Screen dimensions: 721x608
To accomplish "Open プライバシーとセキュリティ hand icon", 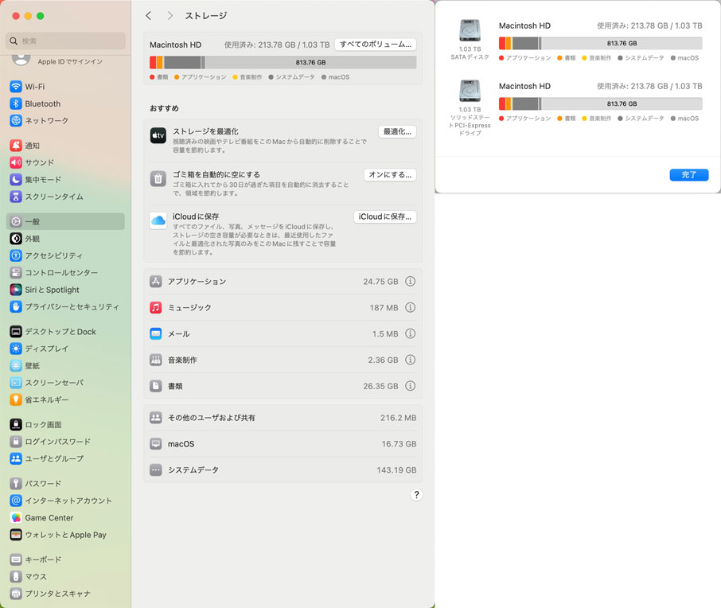I will point(16,306).
